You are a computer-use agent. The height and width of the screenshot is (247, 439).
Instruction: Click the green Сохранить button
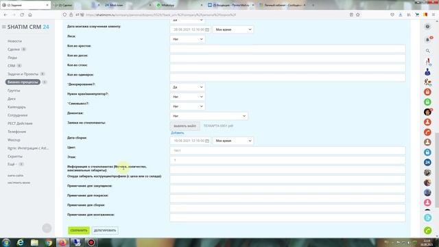point(79,231)
